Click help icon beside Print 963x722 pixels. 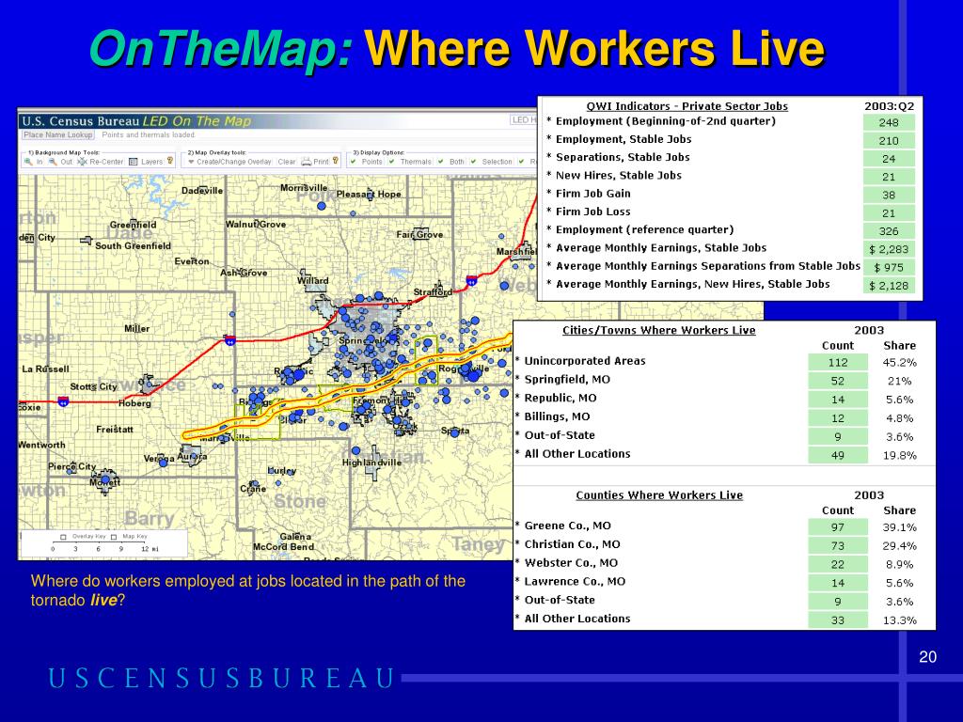click(x=336, y=161)
